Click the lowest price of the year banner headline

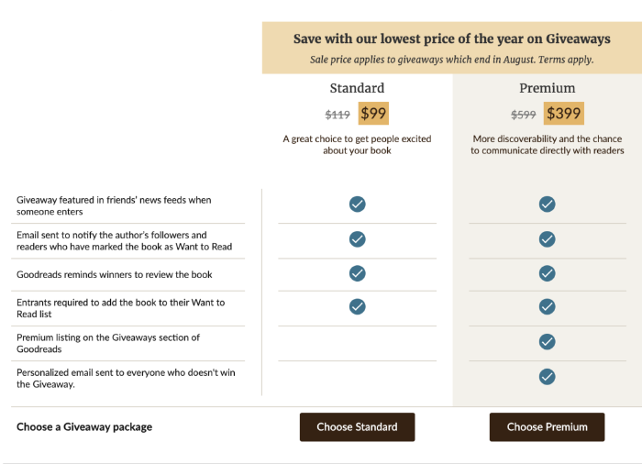click(x=451, y=39)
